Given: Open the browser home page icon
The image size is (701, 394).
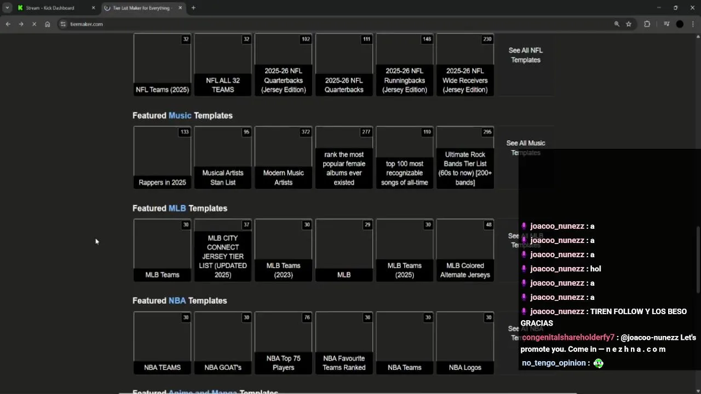Looking at the screenshot, I should 48,24.
